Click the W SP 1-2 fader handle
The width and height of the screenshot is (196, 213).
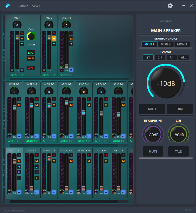[x=14, y=108]
